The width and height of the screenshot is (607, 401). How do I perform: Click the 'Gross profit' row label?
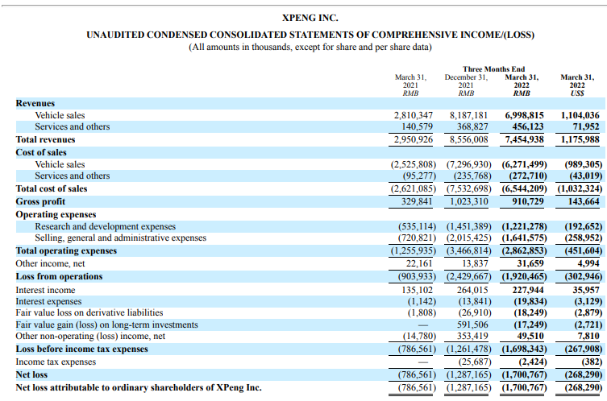click(x=40, y=202)
